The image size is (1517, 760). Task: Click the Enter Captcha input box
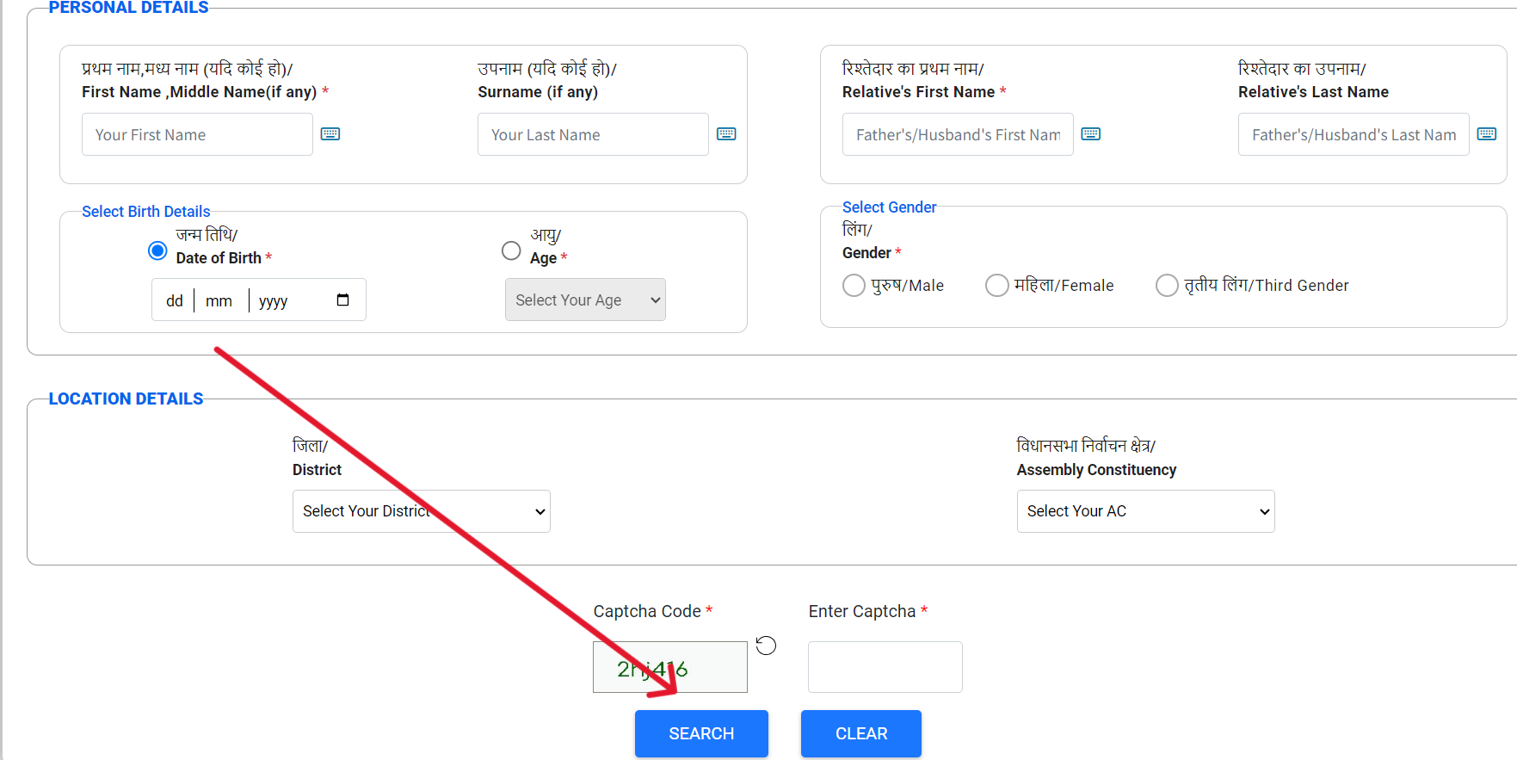(885, 667)
